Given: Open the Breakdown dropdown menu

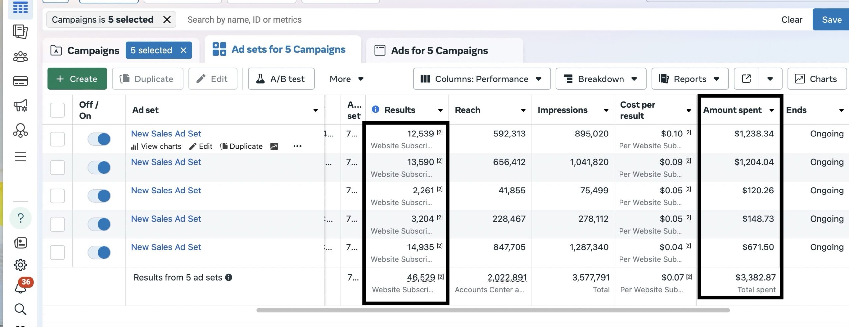Looking at the screenshot, I should [x=601, y=79].
